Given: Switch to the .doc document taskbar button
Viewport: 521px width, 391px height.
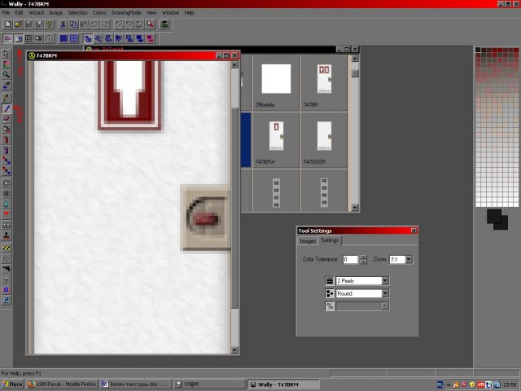Looking at the screenshot, I should click(x=136, y=384).
